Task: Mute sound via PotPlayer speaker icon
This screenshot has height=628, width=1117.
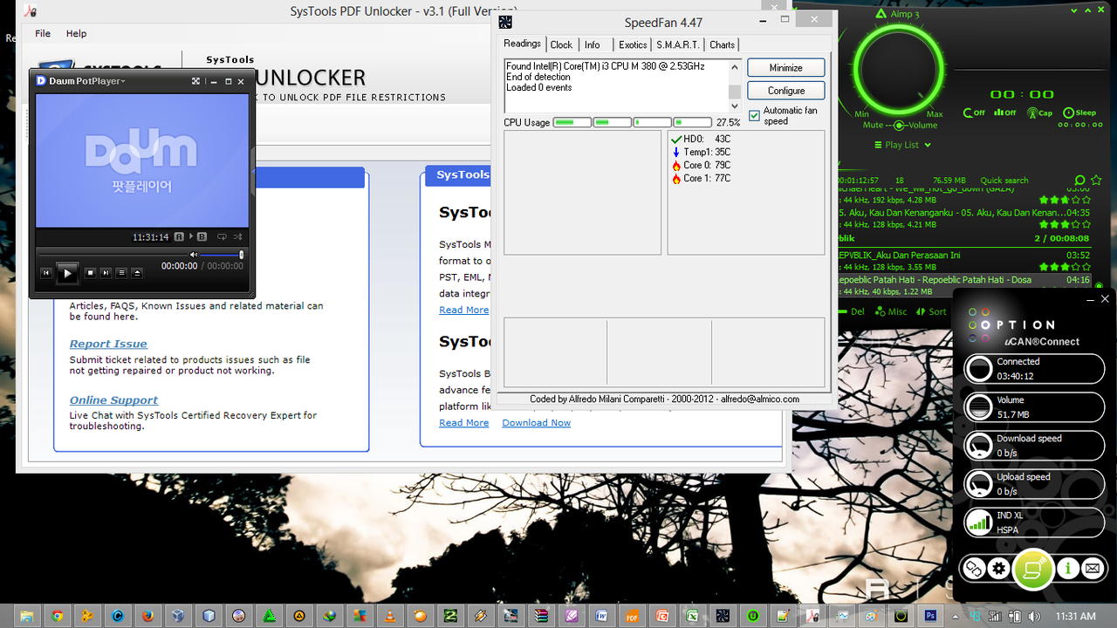Action: tap(194, 255)
